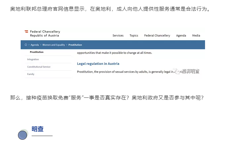Go to the Media section

tap(196, 36)
